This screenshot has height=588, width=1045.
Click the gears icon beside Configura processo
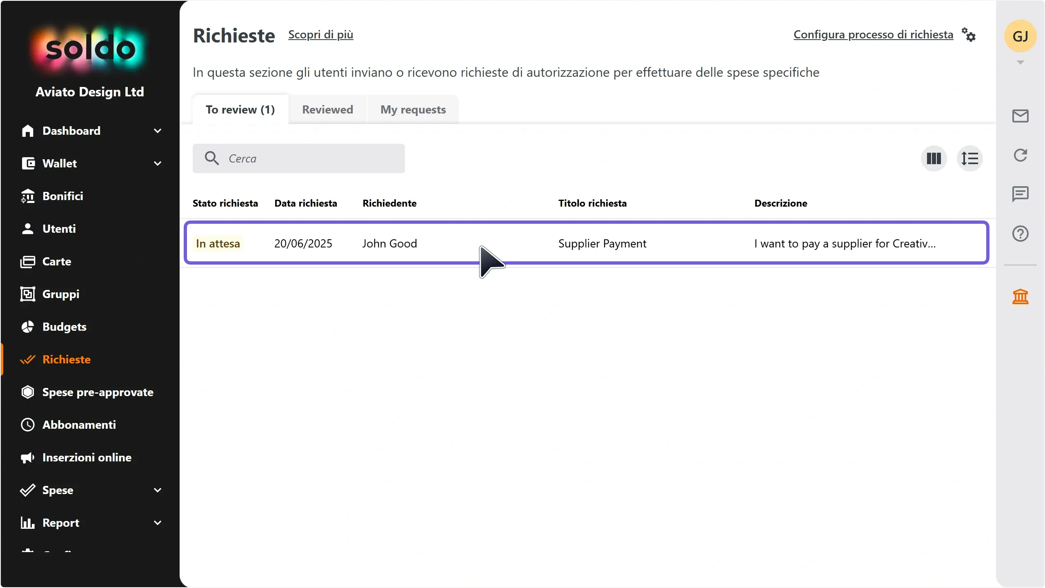tap(968, 35)
